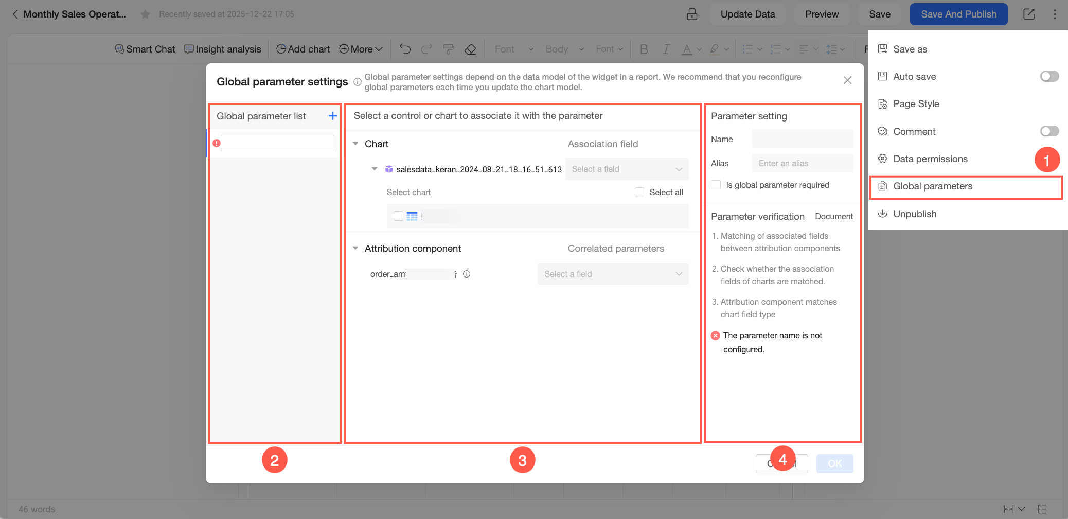Click the outline icon in status bar

tap(1042, 509)
